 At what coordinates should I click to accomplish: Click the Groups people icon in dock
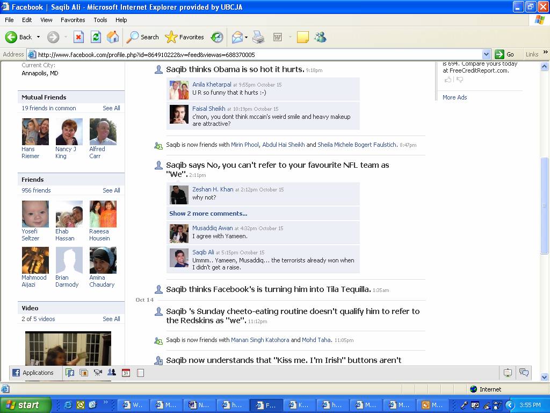click(x=112, y=373)
